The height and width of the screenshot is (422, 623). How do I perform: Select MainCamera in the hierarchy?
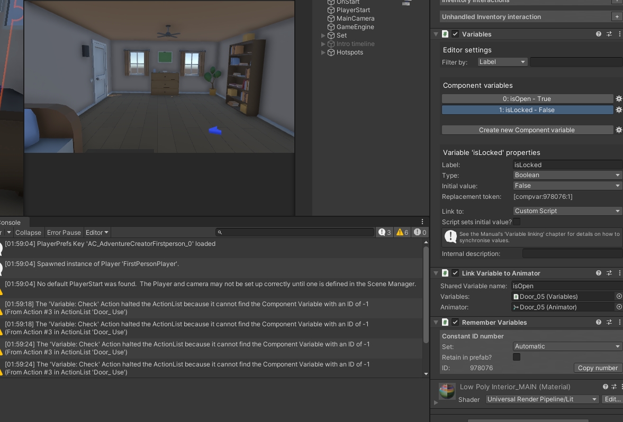tap(355, 19)
